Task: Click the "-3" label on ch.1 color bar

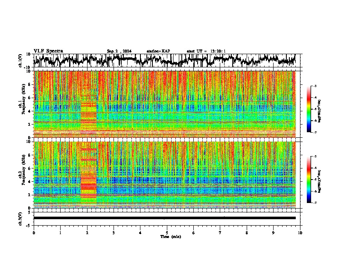Action: (315, 86)
